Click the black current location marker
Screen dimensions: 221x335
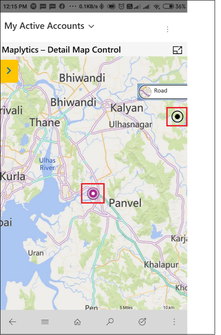tap(177, 116)
